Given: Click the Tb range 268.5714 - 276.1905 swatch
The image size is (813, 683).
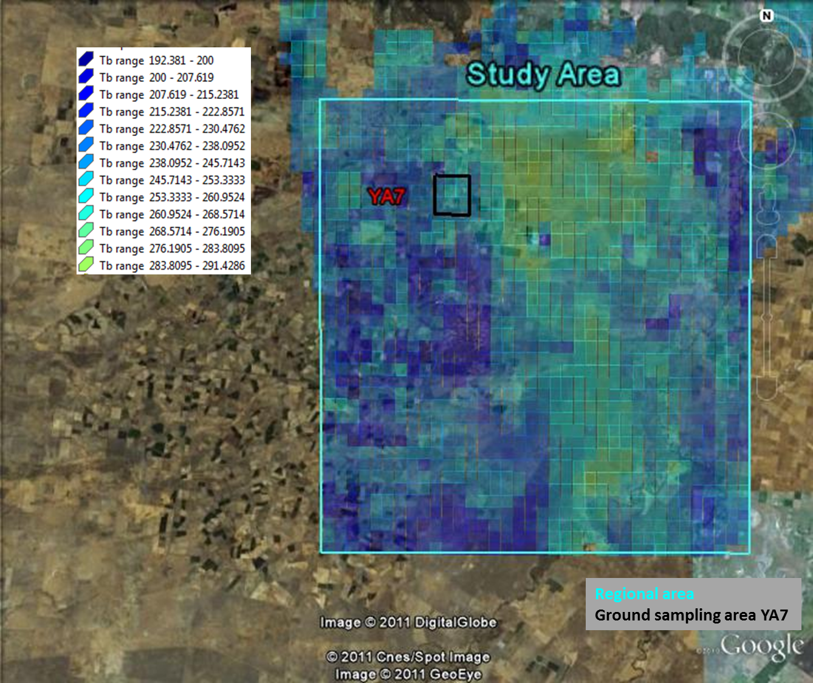Looking at the screenshot, I should coord(86,231).
